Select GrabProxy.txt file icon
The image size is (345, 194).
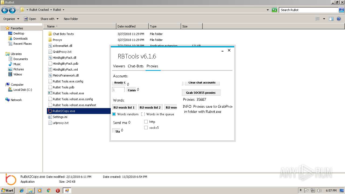(50, 52)
